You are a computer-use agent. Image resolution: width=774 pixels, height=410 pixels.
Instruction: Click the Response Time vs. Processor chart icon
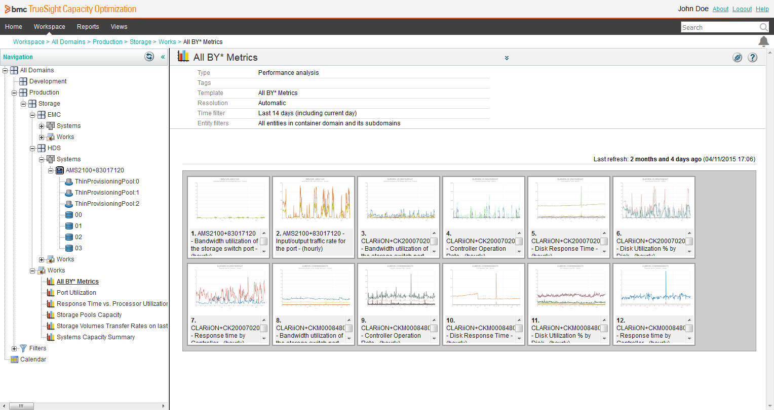[51, 304]
